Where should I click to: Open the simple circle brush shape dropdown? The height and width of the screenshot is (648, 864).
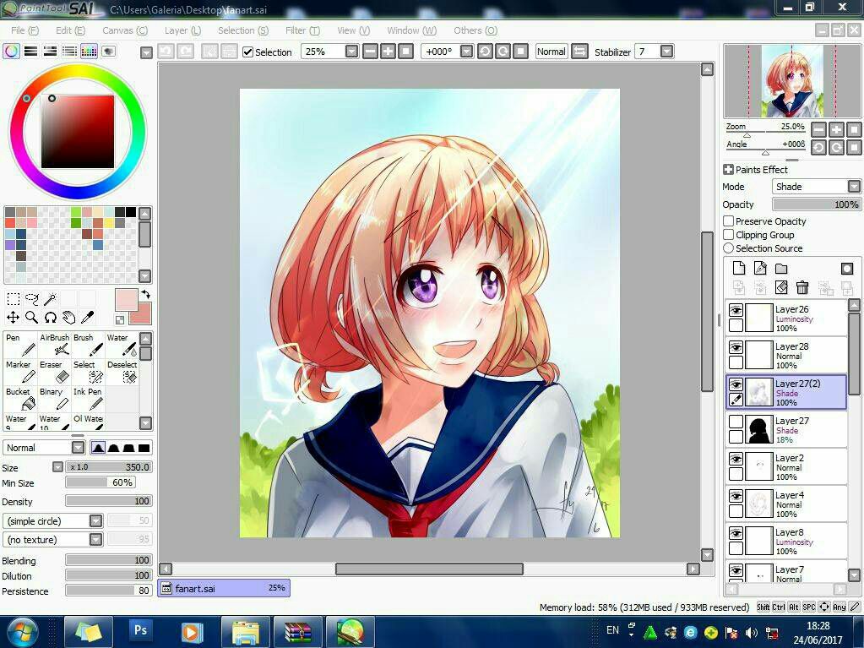[x=96, y=520]
